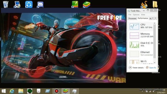This screenshot has width=167, height=94.
Task: Click the FREE FIRE logo in BlueStacks
Action: coord(110,18)
